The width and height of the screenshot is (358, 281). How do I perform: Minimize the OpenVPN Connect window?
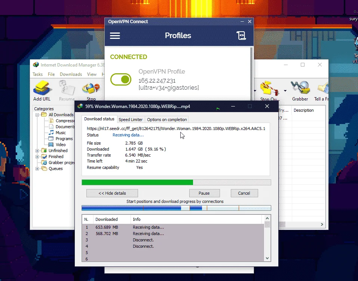coord(242,21)
